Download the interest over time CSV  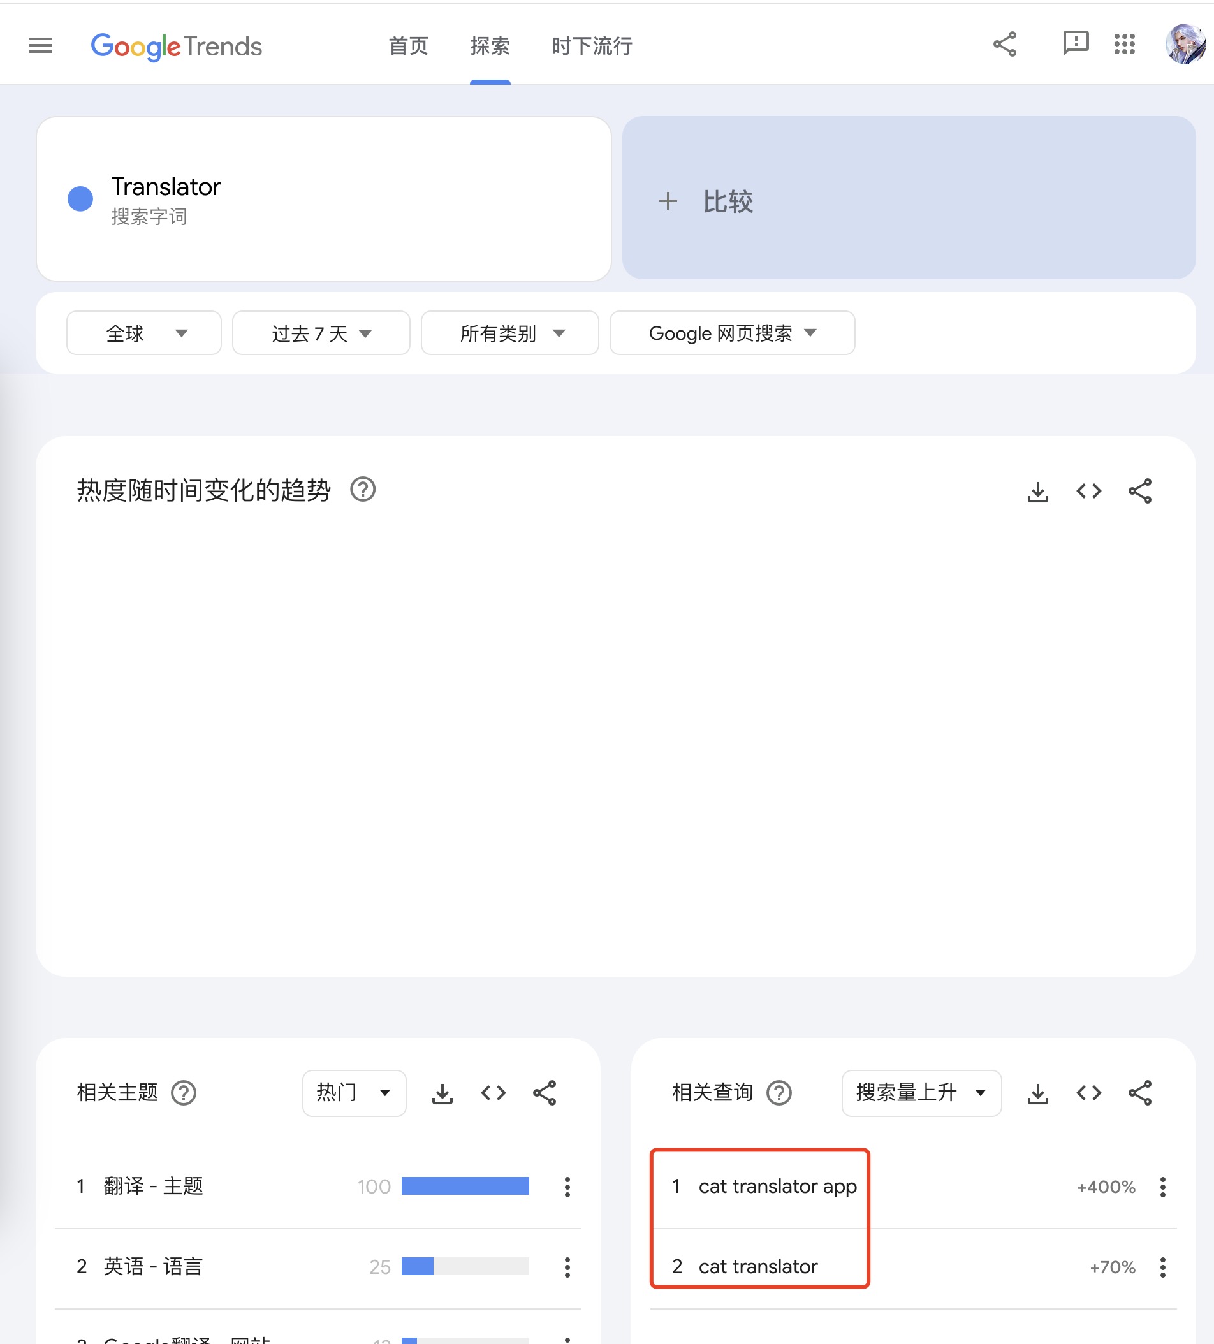[1037, 492]
